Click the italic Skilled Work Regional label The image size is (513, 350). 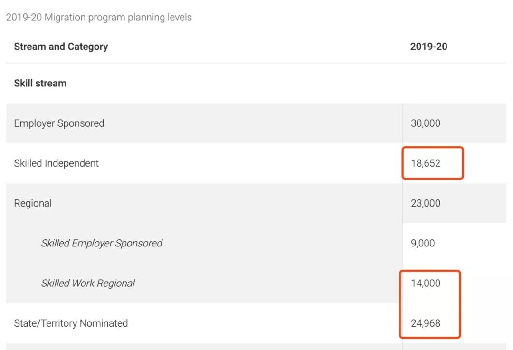pyautogui.click(x=88, y=283)
